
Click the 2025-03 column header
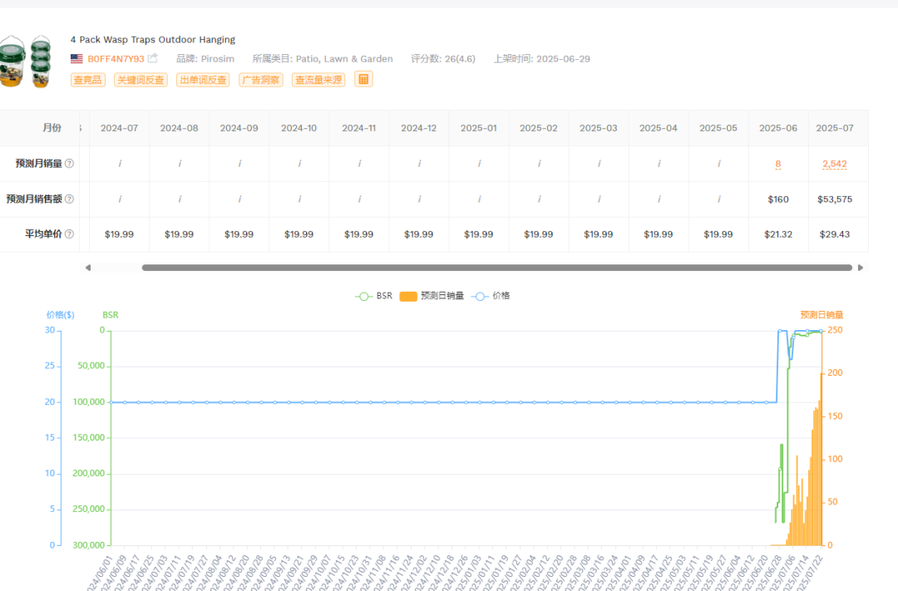599,128
